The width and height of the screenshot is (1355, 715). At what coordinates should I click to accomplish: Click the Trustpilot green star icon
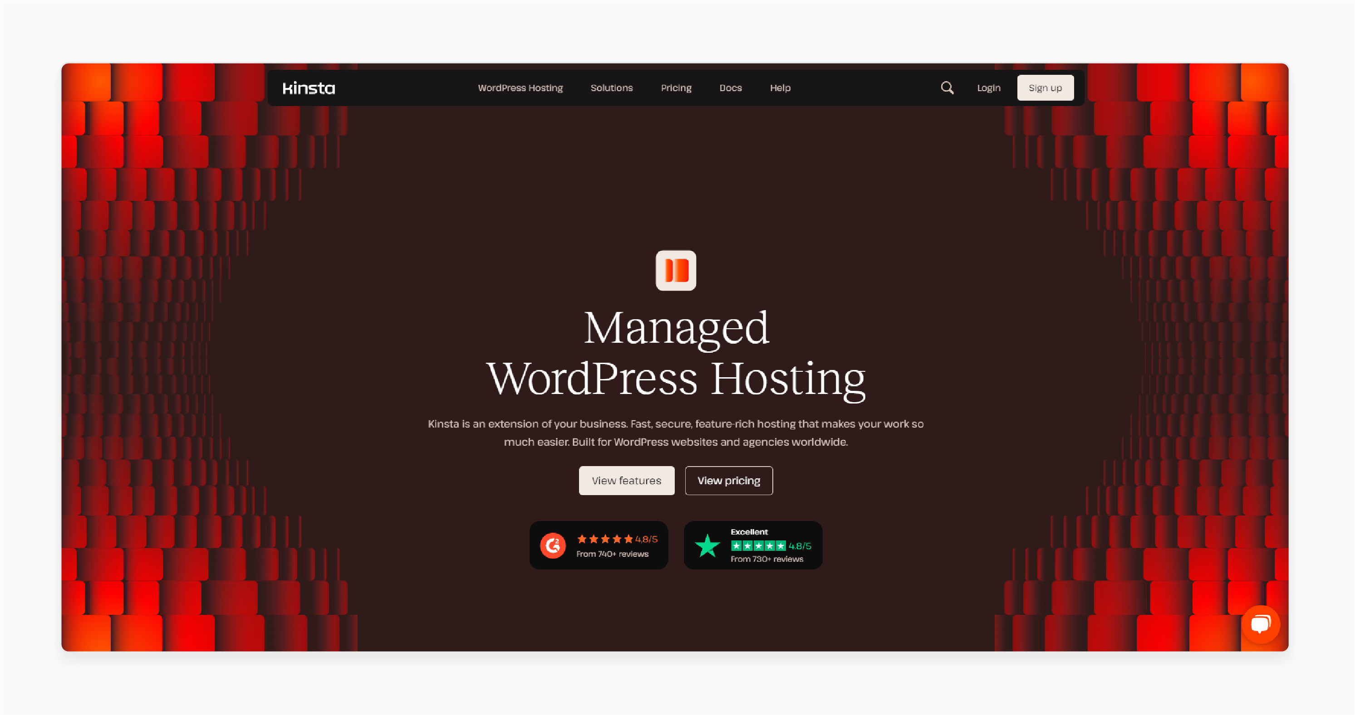pos(706,544)
